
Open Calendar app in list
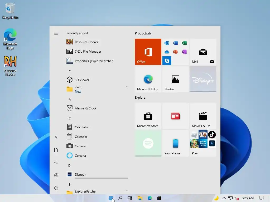click(97, 137)
